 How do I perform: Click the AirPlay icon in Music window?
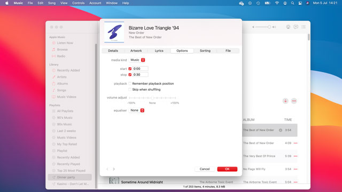coord(288,27)
